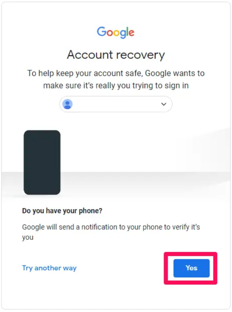Click the 'To help keep your account safe' text
232x312 pixels.
[x=116, y=79]
